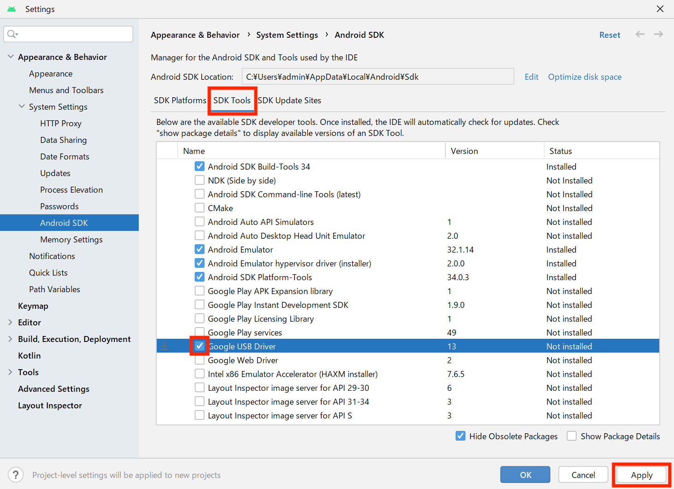Enable Android SDK Command-line Tools (latest)
The width and height of the screenshot is (674, 489).
coord(200,194)
